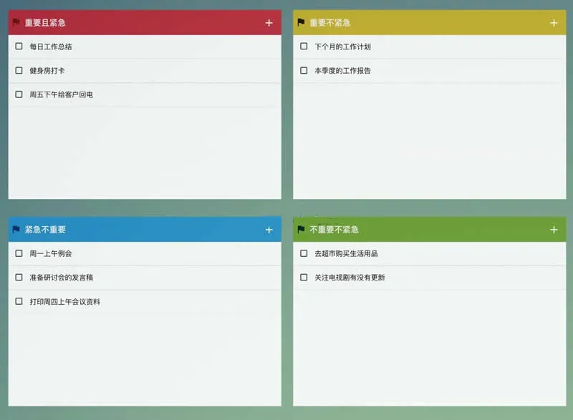Add a task to the 紧急不重要 quadrant
The width and height of the screenshot is (573, 420).
tap(269, 230)
